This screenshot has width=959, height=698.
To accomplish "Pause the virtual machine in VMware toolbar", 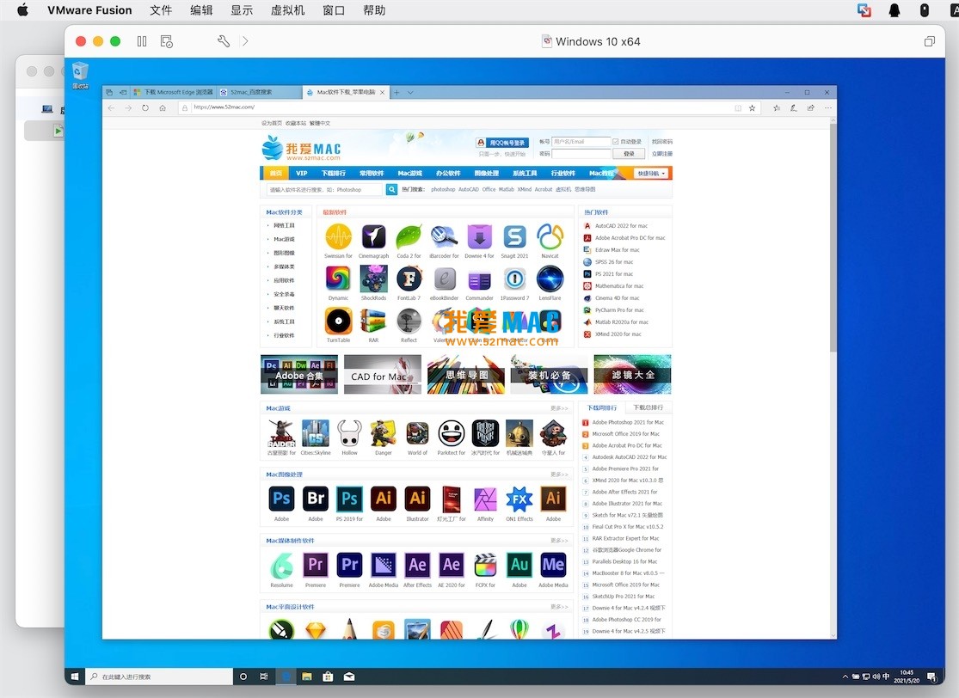I will tap(142, 41).
